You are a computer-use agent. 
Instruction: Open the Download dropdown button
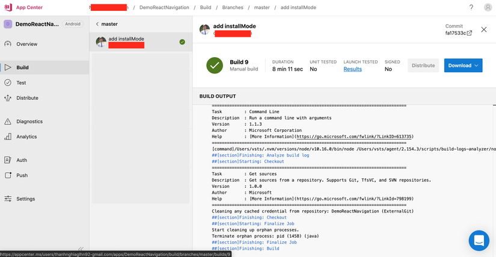(x=463, y=66)
